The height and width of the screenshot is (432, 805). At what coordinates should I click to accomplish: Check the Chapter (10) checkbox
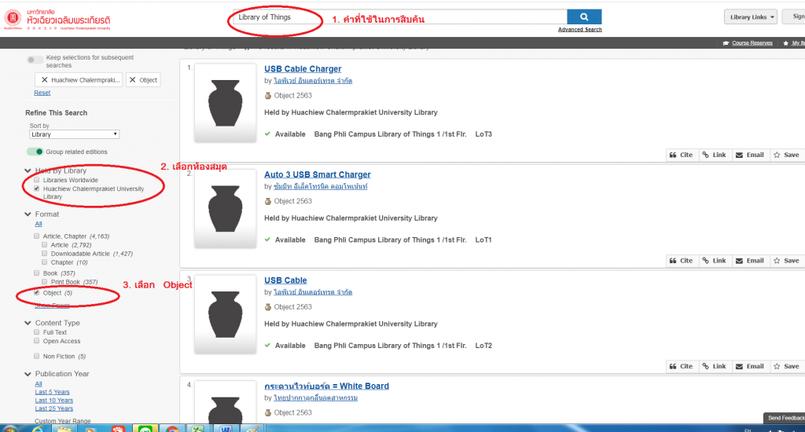[45, 262]
